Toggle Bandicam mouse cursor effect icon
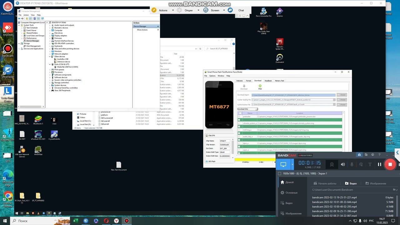 coord(361,164)
